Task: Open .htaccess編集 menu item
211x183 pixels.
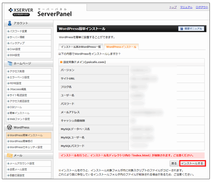Action: [x=29, y=89]
